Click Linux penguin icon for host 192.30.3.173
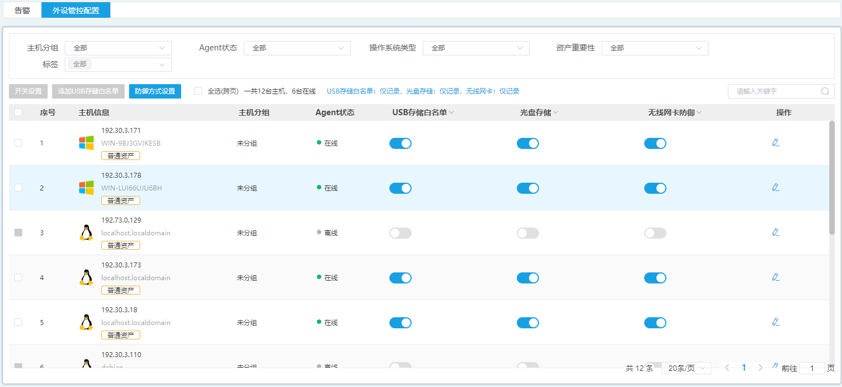The width and height of the screenshot is (842, 387). point(86,277)
